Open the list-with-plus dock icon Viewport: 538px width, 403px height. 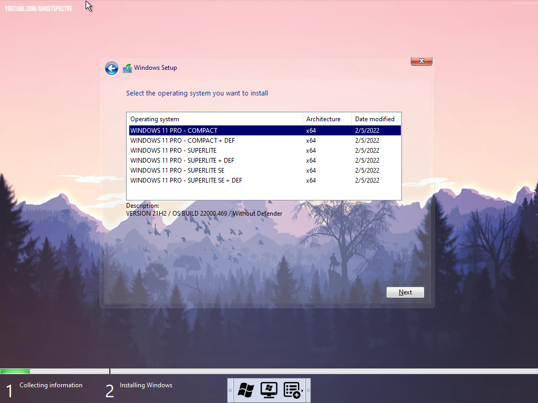[x=292, y=390]
